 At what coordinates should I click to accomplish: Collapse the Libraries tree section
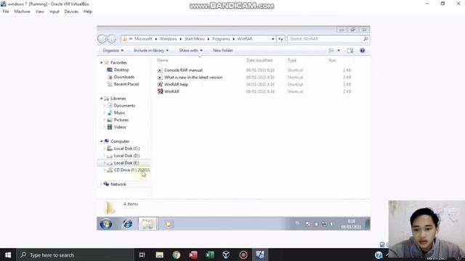102,99
